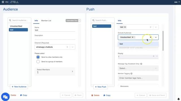Image resolution: width=181 pixels, height=101 pixels.
Task: Select Send to a few members only
Action: 38,57
